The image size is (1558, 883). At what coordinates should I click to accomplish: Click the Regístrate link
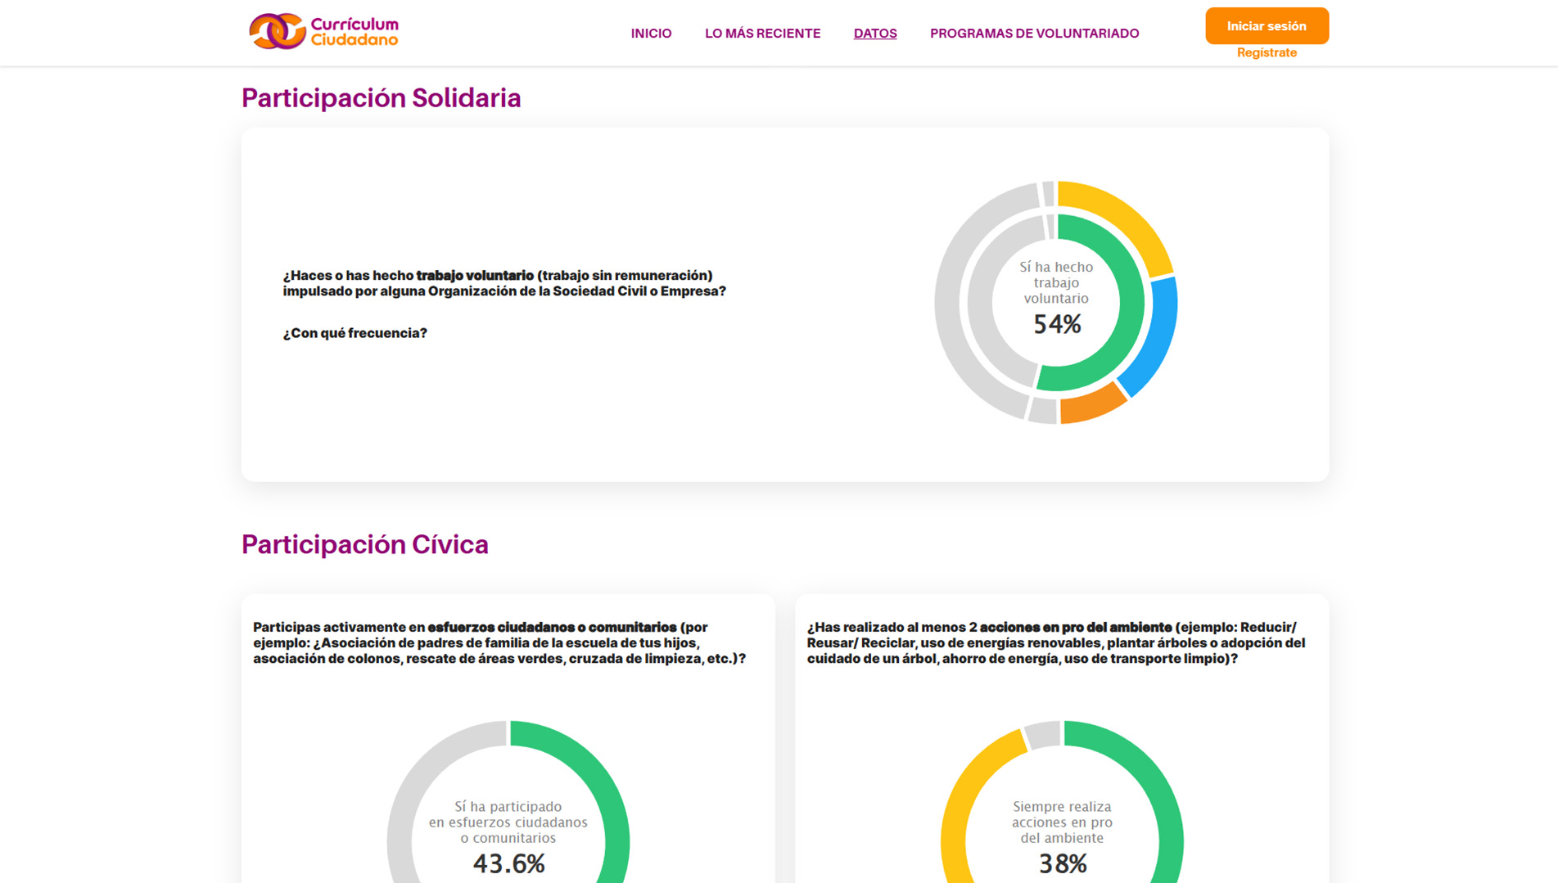(1266, 52)
